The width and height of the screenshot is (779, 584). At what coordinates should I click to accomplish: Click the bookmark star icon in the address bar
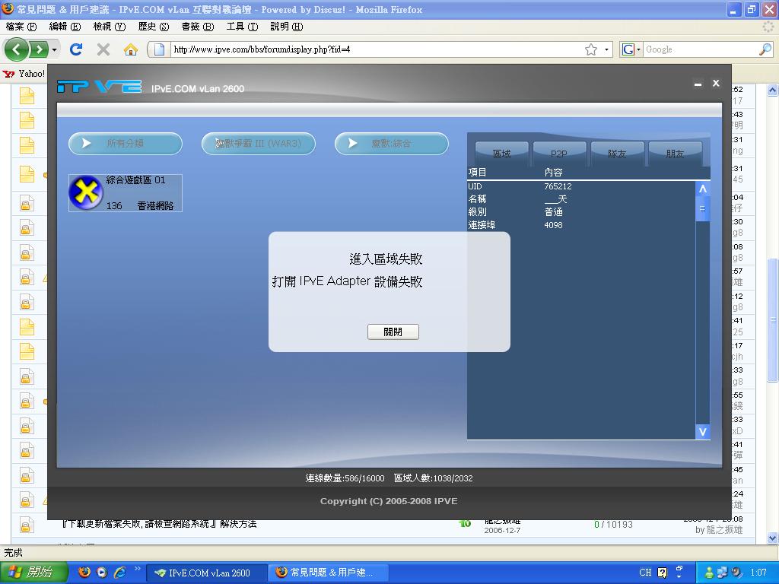point(593,49)
